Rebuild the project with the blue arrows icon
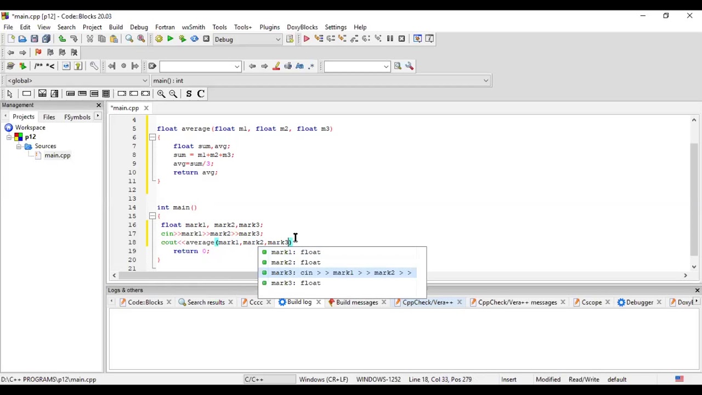Screen dimensions: 702x395 pyautogui.click(x=195, y=39)
